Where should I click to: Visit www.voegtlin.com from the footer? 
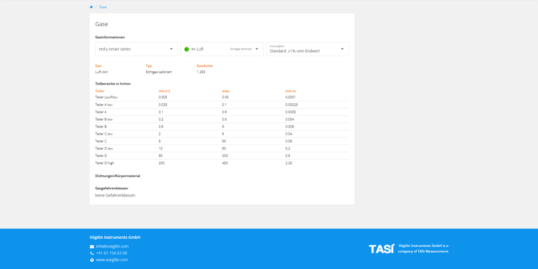coord(112,260)
